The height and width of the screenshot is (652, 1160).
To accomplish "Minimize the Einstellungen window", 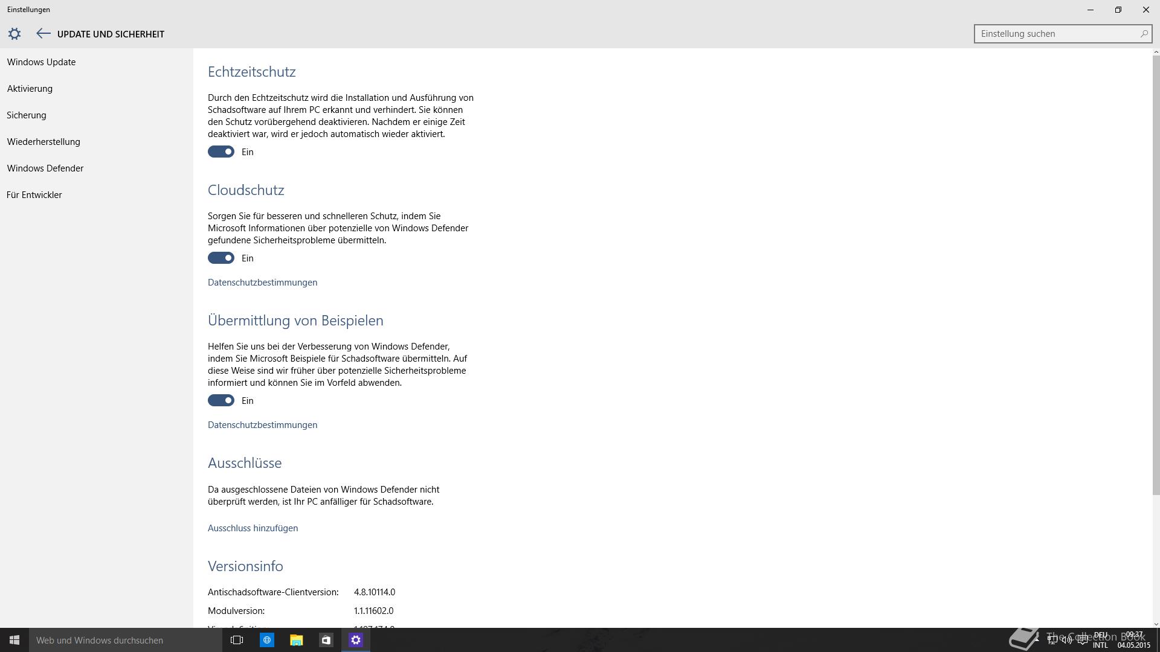I will tap(1090, 10).
